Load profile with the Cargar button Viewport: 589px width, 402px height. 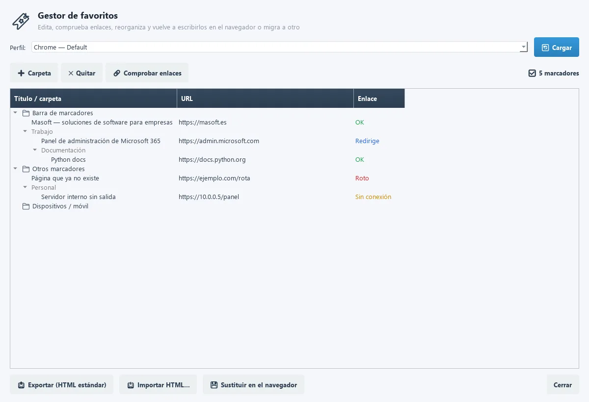557,48
